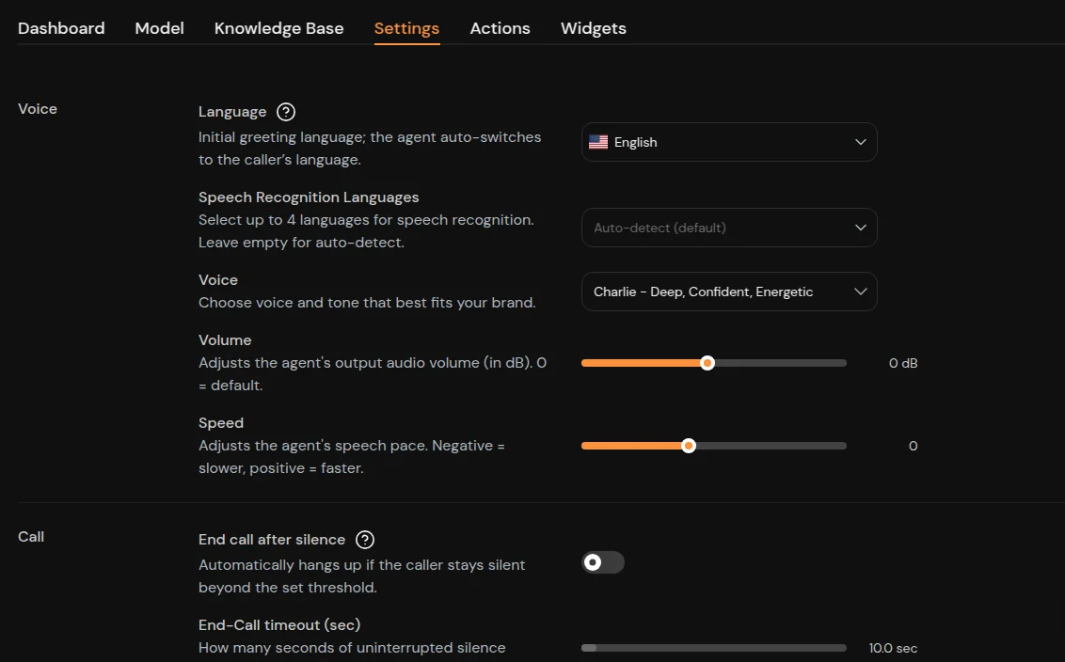Screen dimensions: 1065x662
Task: Click the Volume slider handle
Action: (x=707, y=363)
